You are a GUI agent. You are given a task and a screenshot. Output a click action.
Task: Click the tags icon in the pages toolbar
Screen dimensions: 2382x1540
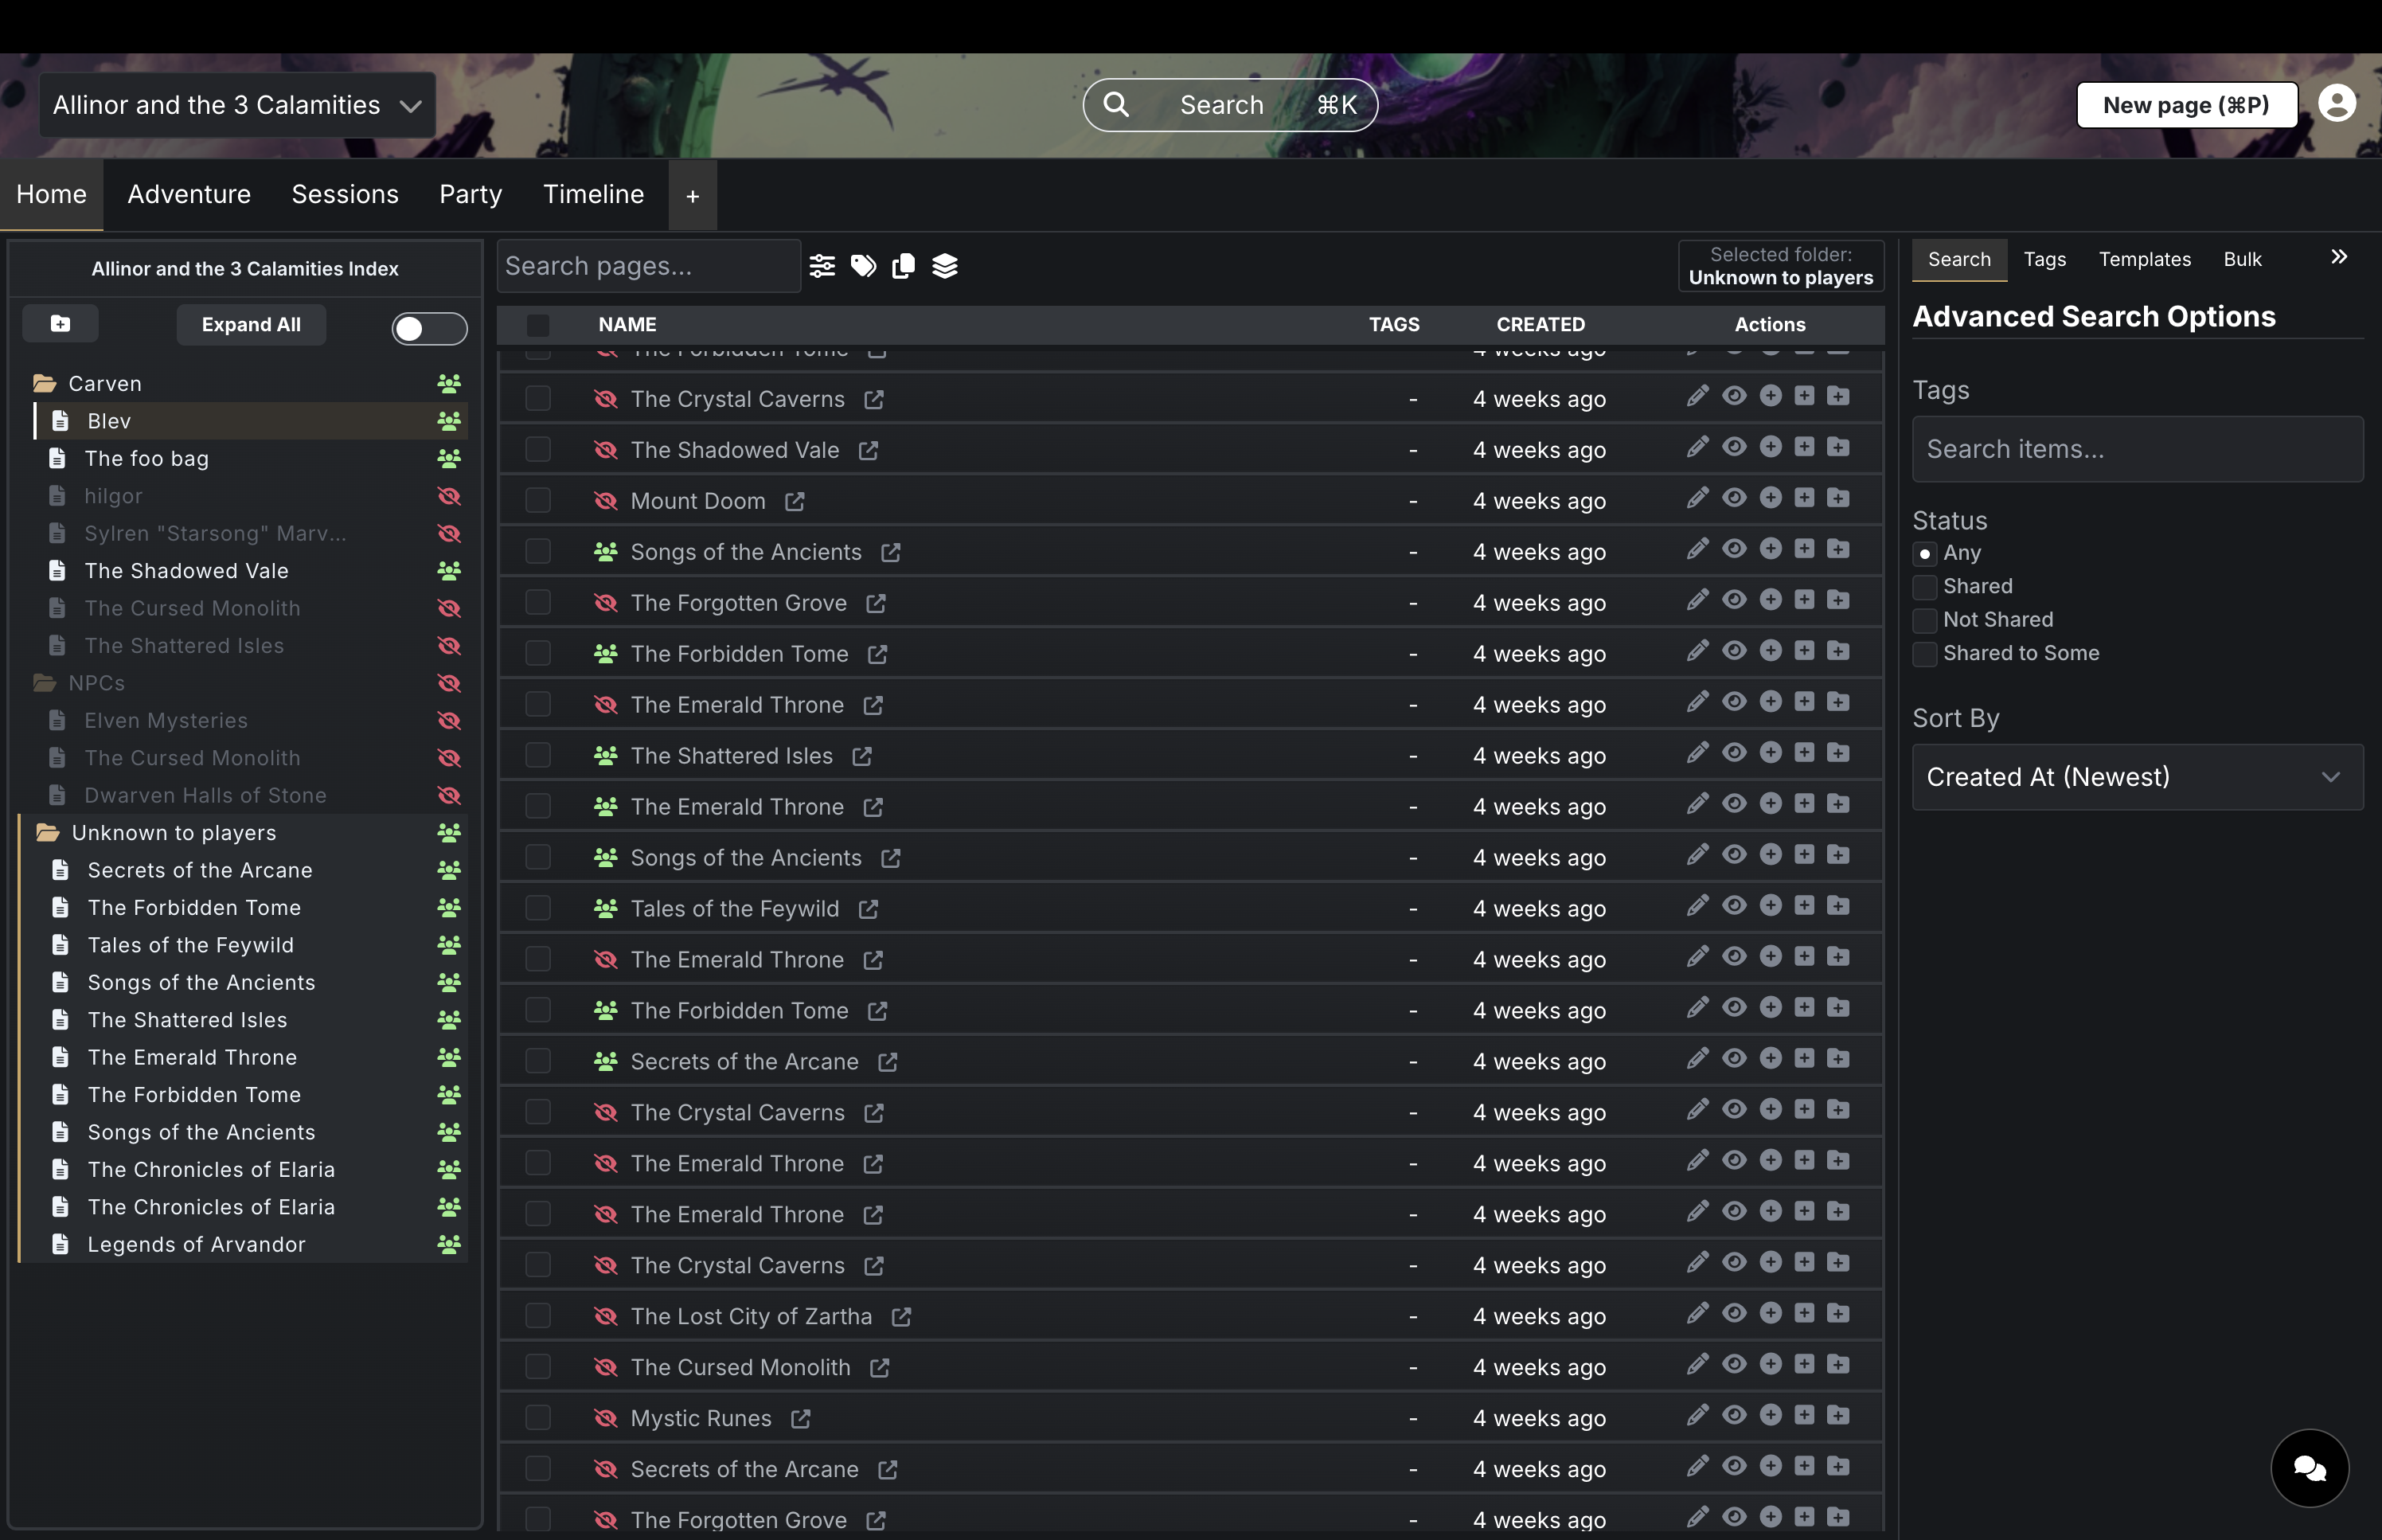tap(863, 266)
